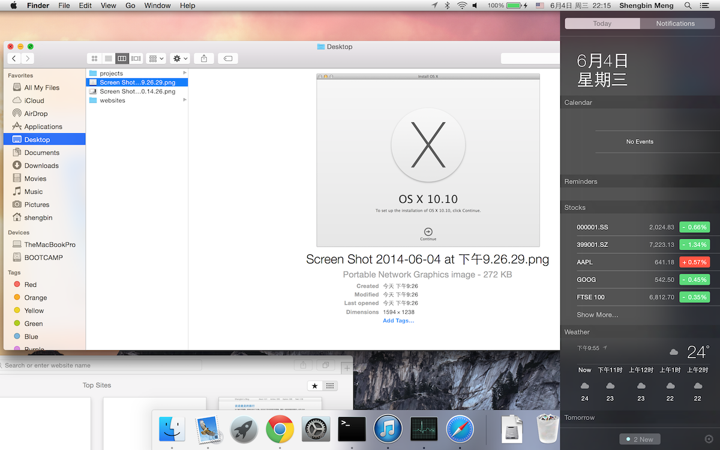Switch Finder to list view
The height and width of the screenshot is (450, 720).
tap(109, 58)
